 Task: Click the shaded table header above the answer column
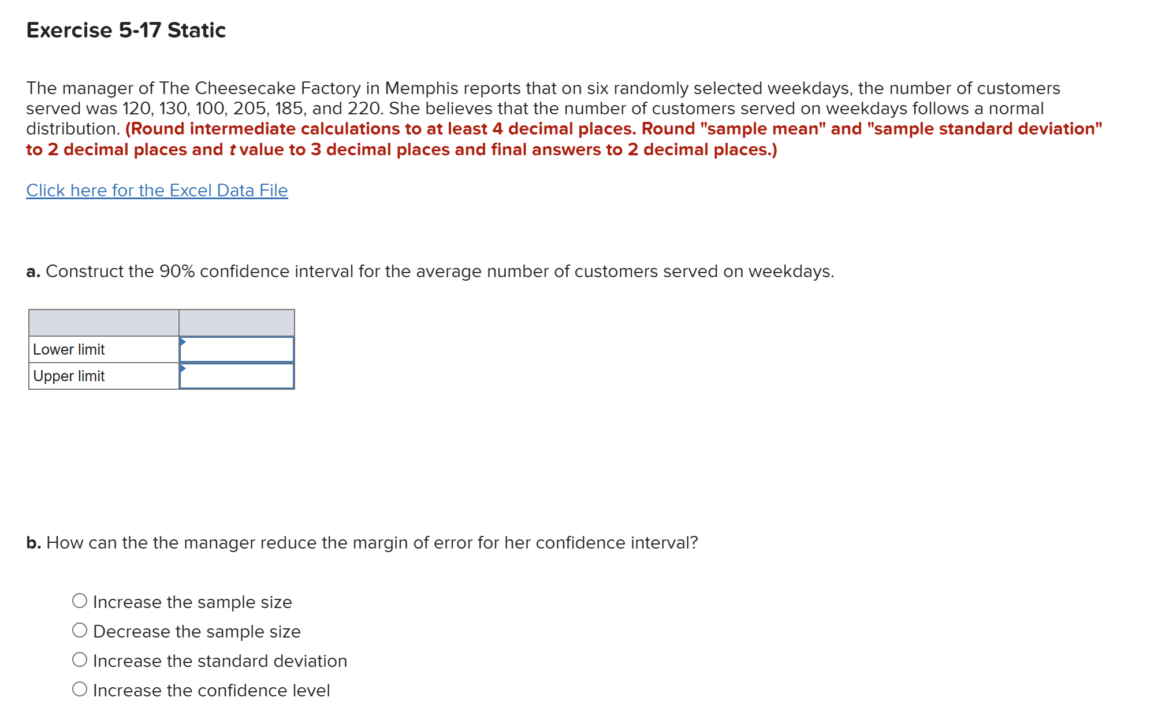click(x=236, y=322)
